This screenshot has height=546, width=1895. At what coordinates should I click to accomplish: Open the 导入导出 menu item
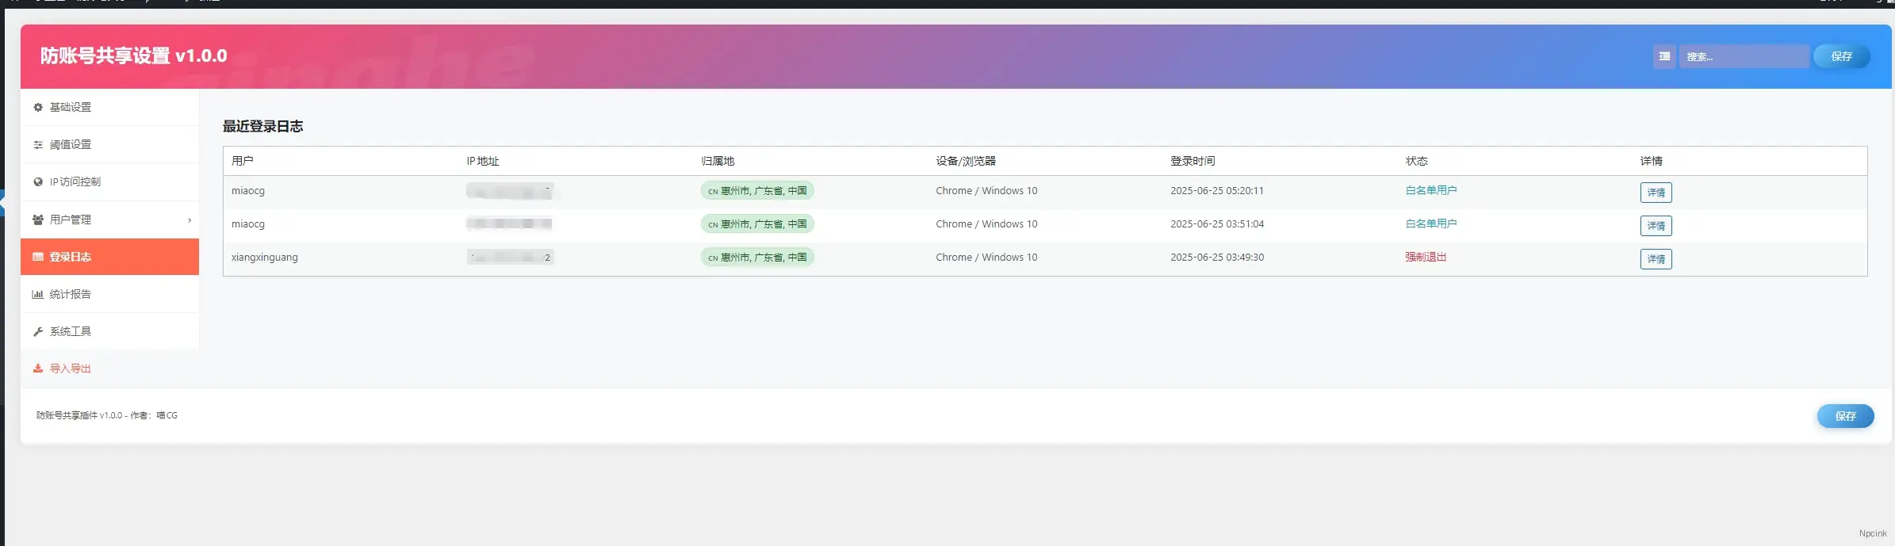click(x=70, y=368)
